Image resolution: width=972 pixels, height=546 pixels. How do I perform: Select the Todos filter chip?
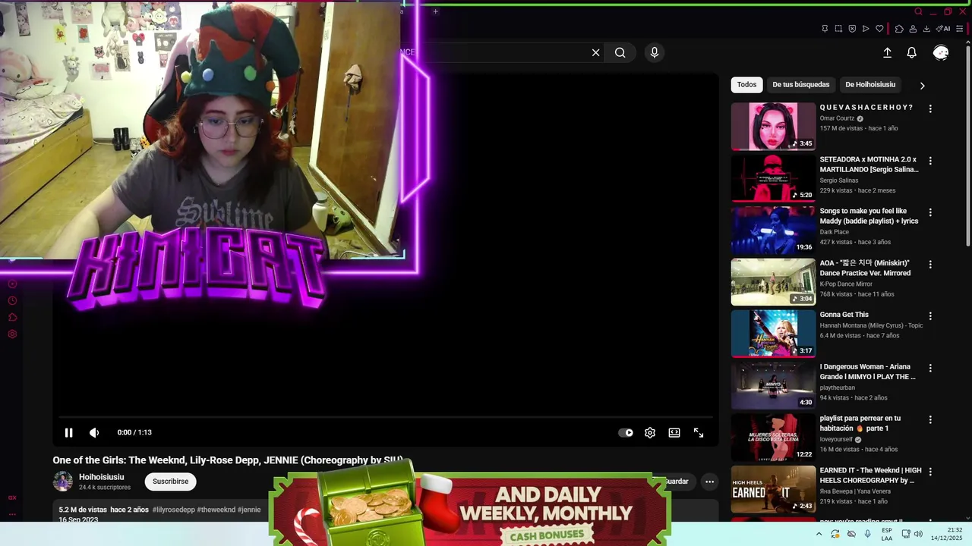click(746, 84)
